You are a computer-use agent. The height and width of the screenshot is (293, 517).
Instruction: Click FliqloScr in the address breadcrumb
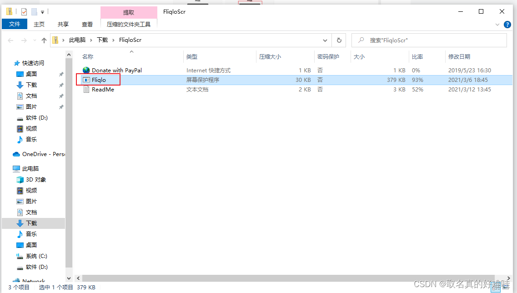point(130,40)
